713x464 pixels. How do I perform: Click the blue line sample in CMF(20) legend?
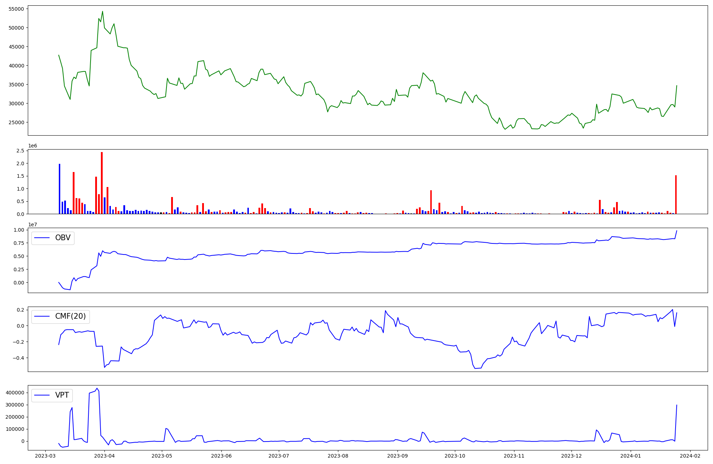point(42,316)
